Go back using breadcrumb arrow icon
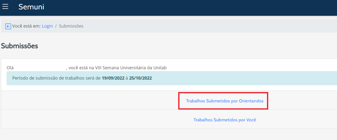Image resolution: width=337 pixels, height=140 pixels. pyautogui.click(x=8, y=26)
